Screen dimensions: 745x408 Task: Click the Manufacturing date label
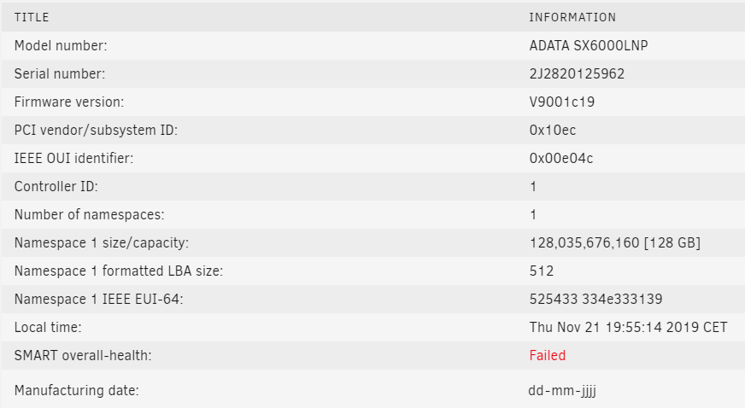tap(77, 390)
